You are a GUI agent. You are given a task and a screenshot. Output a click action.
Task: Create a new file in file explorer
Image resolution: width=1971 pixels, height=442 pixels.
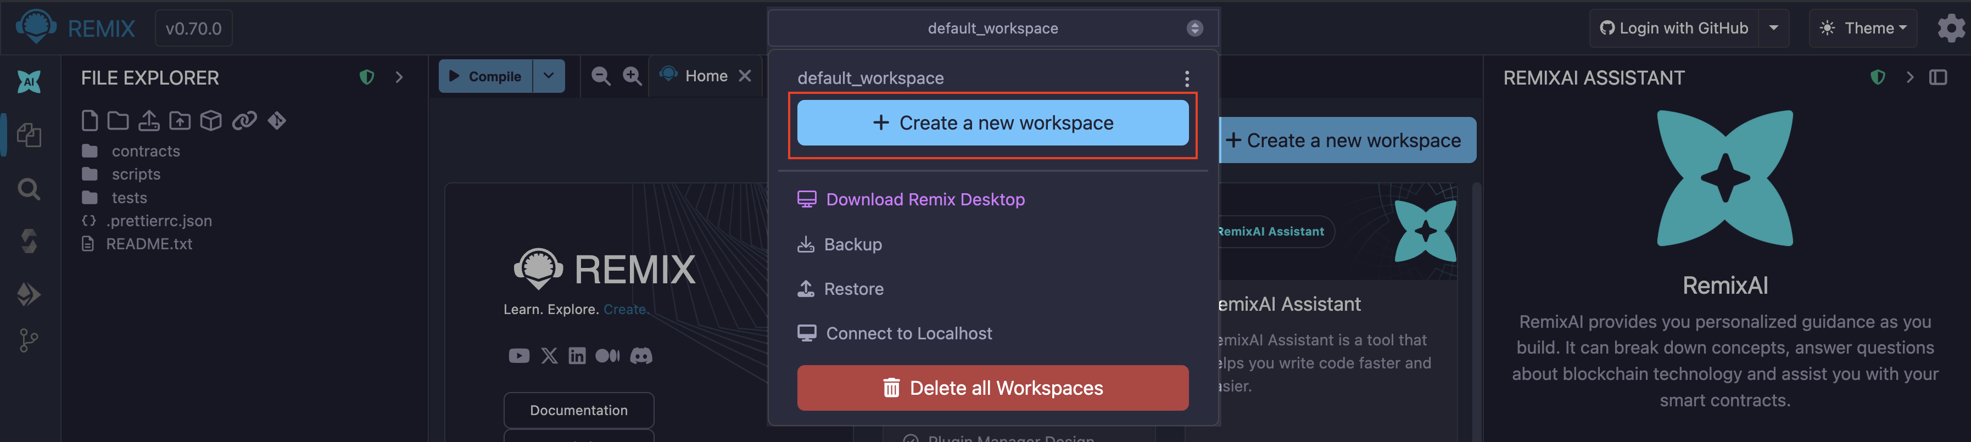(x=90, y=121)
